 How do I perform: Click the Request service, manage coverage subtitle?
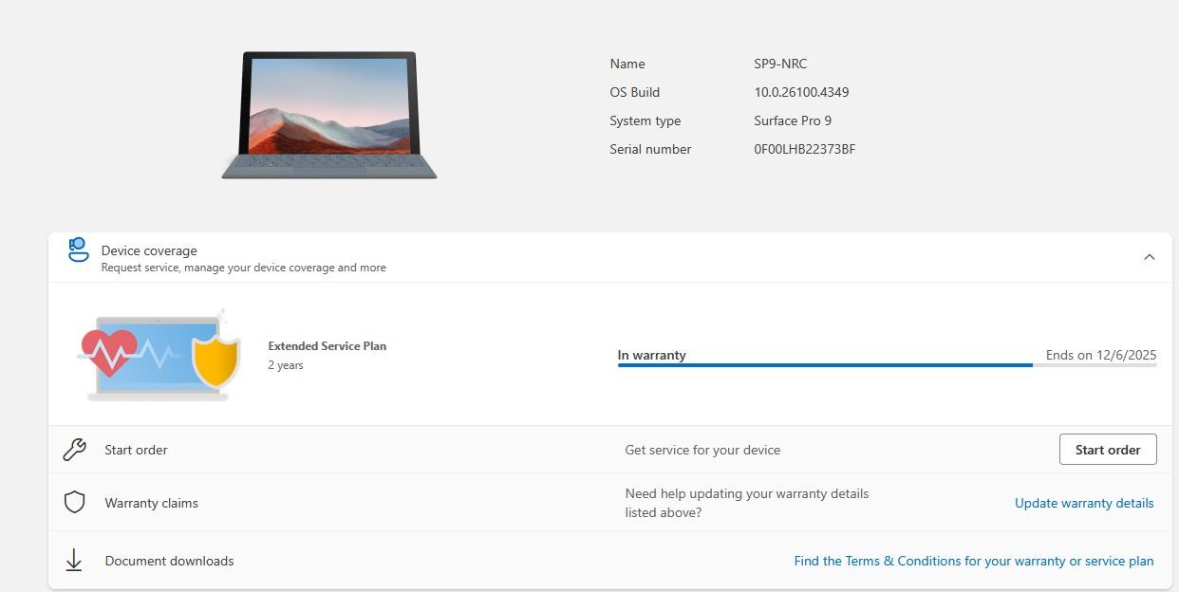click(244, 268)
